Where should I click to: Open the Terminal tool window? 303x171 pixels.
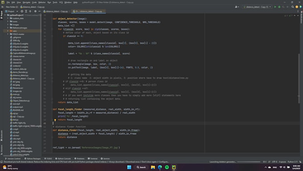93,158
